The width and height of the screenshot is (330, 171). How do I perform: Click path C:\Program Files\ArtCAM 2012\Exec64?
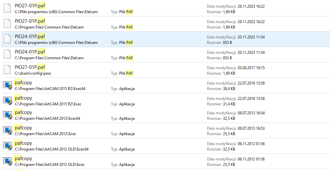[47, 118]
